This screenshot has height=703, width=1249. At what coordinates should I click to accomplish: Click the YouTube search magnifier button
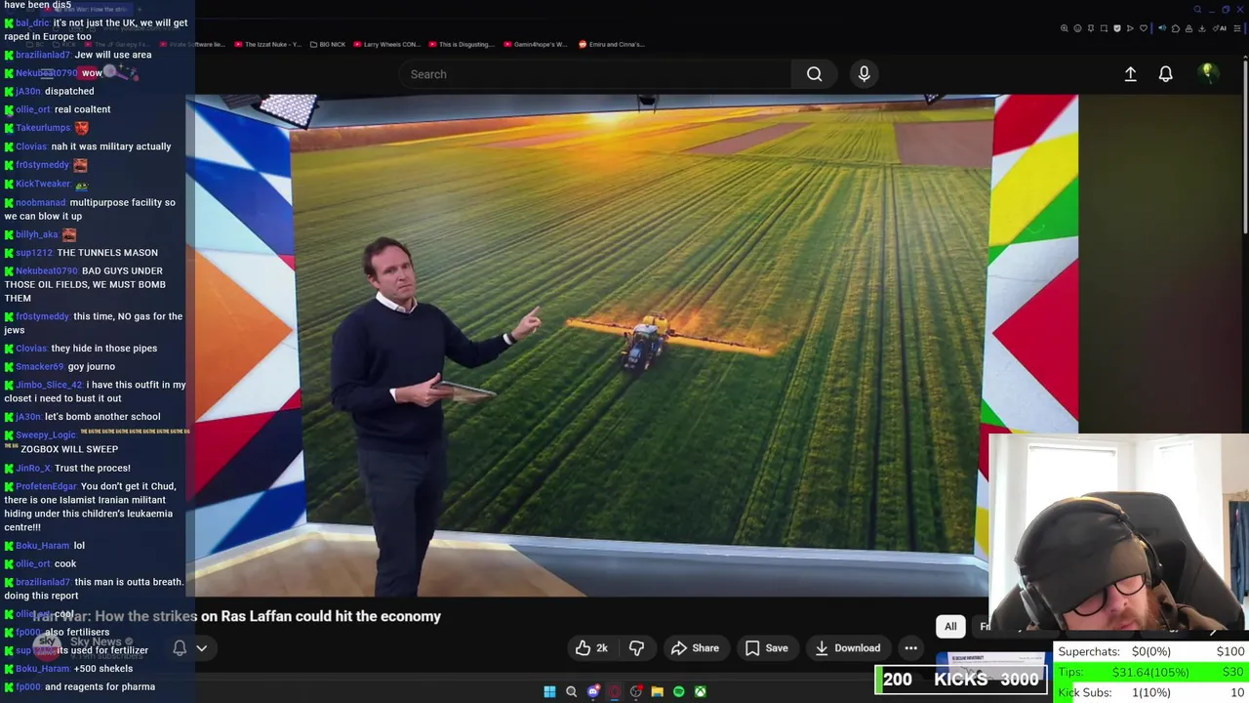point(814,74)
